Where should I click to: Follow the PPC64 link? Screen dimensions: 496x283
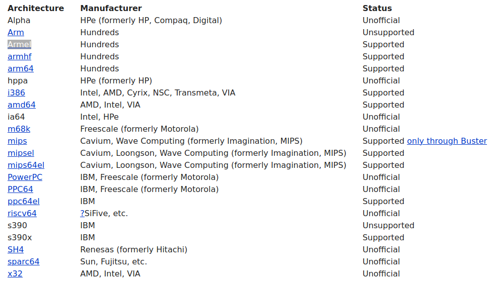coord(20,190)
